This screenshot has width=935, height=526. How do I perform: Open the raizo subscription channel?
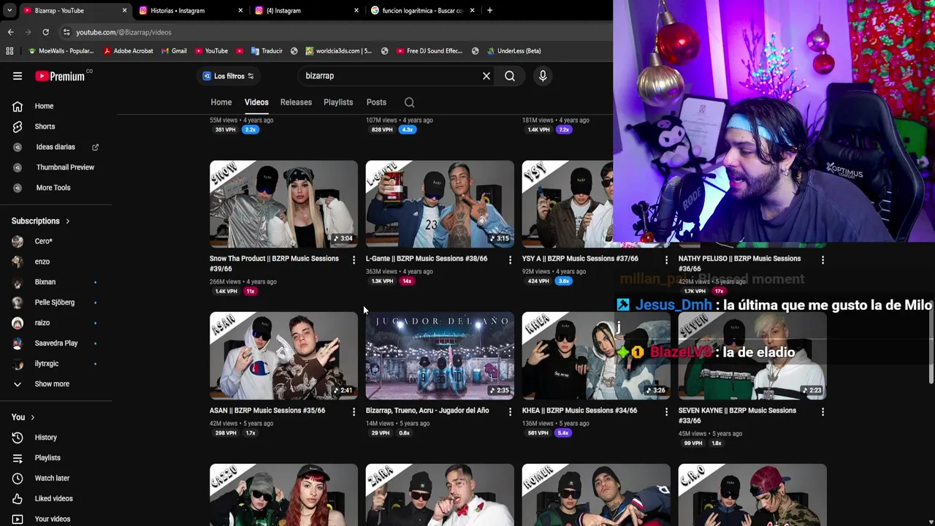pos(42,323)
